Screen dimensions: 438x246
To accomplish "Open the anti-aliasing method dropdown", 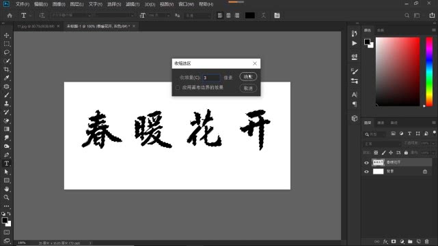I will [197, 16].
